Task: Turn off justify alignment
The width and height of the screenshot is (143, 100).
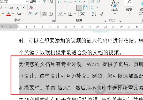Action: [79, 8]
